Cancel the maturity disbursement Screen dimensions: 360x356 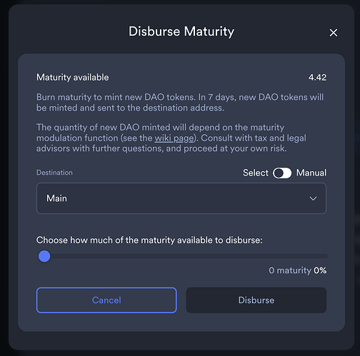point(106,300)
